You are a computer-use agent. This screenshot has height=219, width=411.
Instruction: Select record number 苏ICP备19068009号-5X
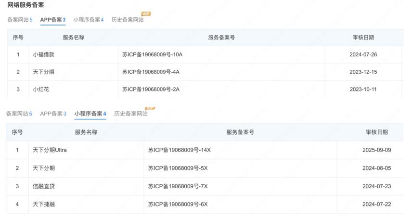click(x=178, y=168)
